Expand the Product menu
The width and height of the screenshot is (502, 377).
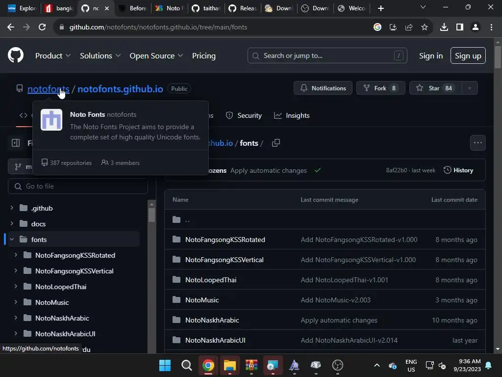coord(52,56)
